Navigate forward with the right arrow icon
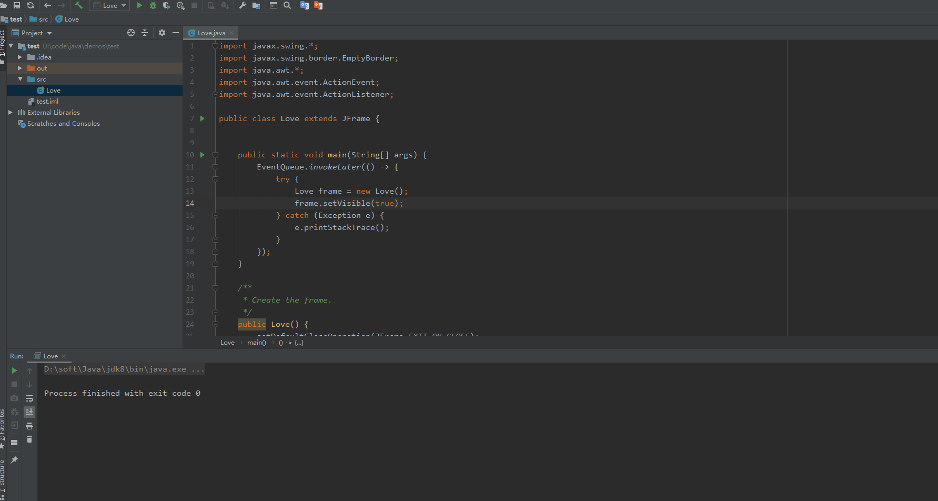The width and height of the screenshot is (938, 501). tap(62, 5)
